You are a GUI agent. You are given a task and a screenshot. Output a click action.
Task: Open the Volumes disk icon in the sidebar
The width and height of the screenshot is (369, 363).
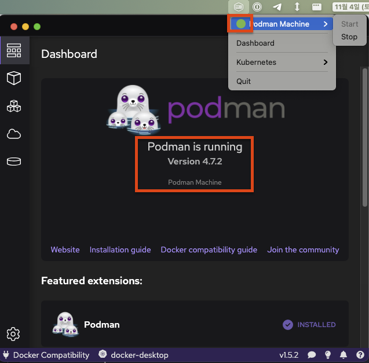14,162
